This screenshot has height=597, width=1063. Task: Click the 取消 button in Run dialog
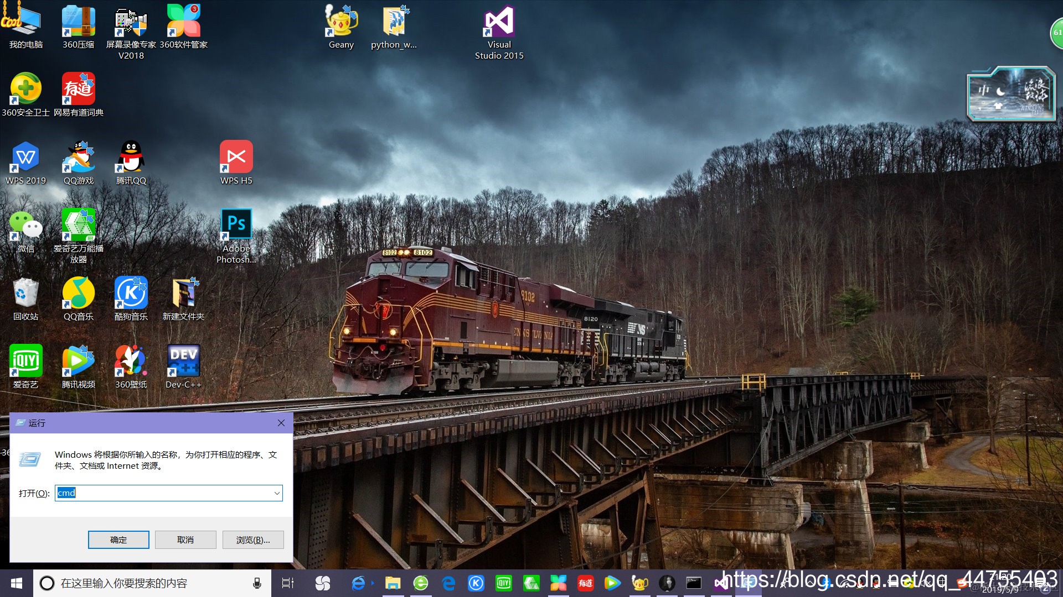185,540
